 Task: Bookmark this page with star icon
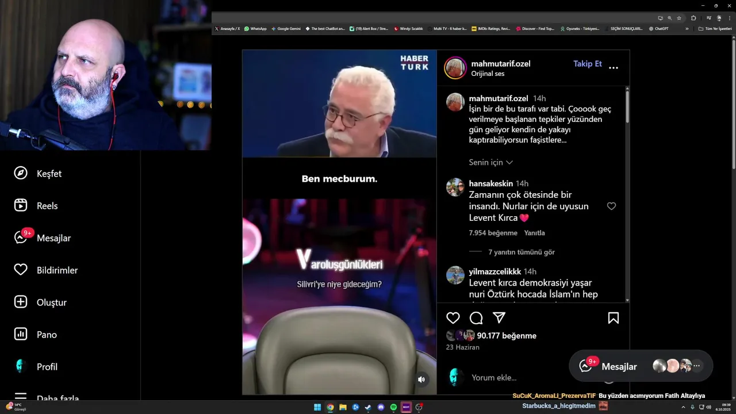(x=679, y=18)
